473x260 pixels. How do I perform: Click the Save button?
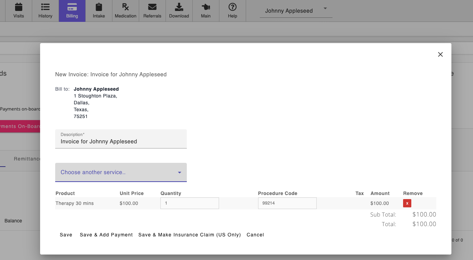66,235
